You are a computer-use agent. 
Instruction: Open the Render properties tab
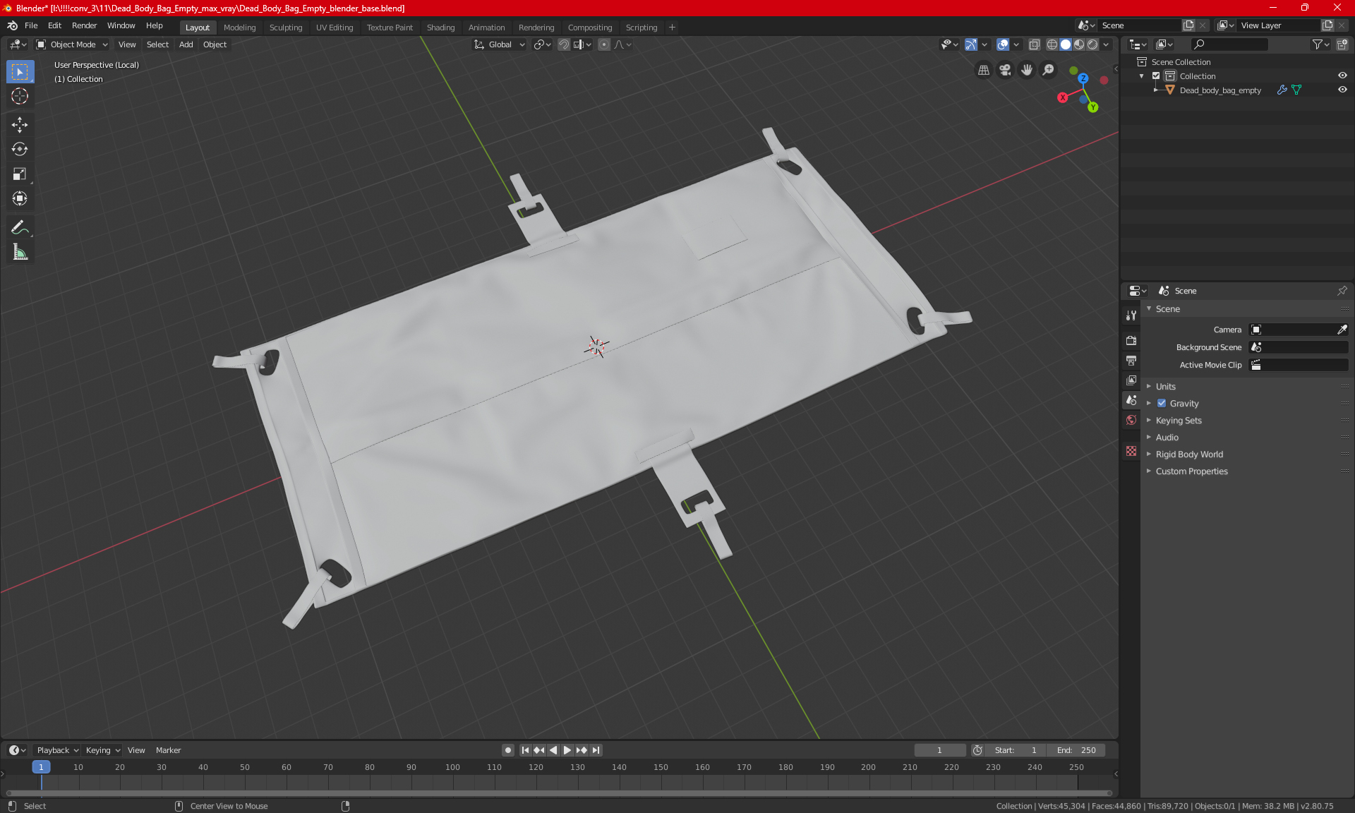pyautogui.click(x=1131, y=340)
